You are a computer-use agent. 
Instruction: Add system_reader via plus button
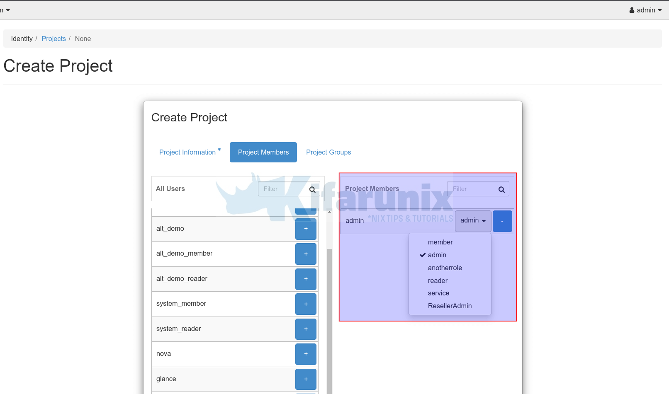pyautogui.click(x=306, y=329)
